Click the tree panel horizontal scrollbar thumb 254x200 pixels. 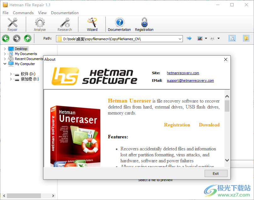point(24,196)
